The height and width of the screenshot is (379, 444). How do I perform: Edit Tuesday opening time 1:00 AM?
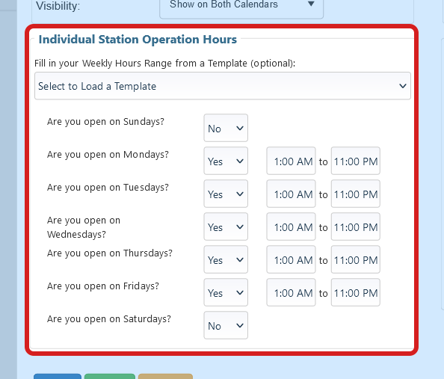(x=291, y=194)
